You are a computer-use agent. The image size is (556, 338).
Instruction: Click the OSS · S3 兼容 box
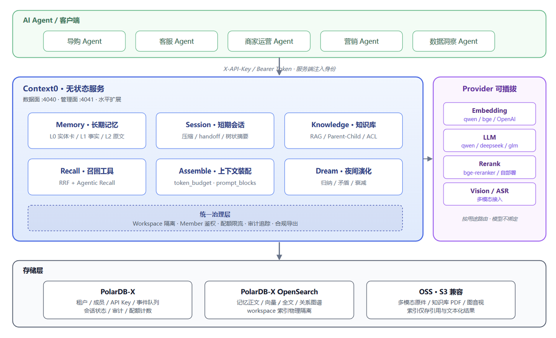tap(441, 300)
